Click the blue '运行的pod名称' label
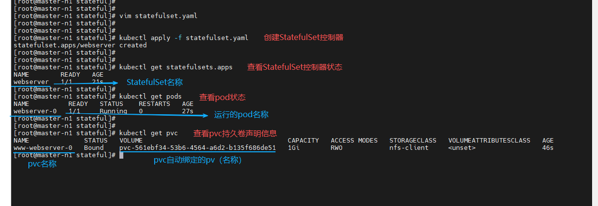 [x=241, y=115]
